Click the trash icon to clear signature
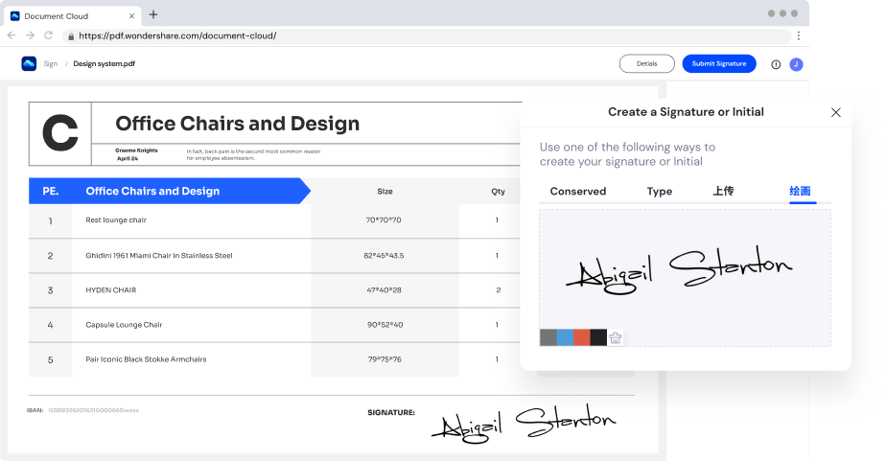This screenshot has height=461, width=886. tap(616, 337)
